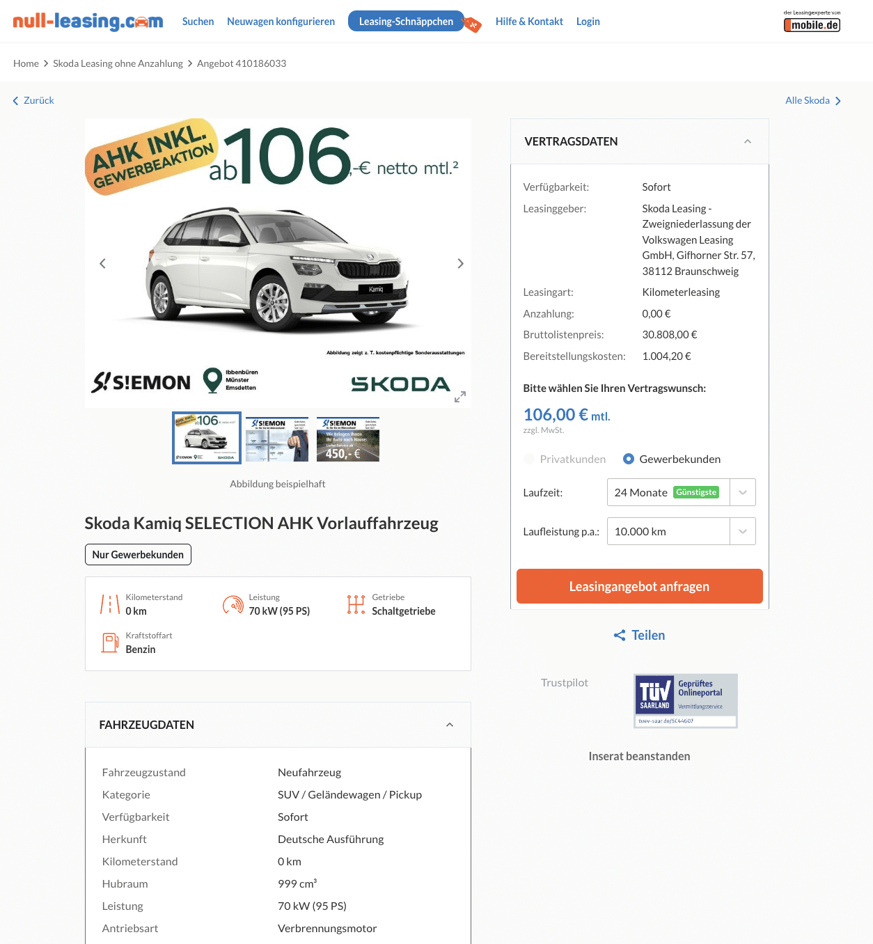Collapse the Vertragsdaten section
The image size is (873, 944).
pyautogui.click(x=748, y=141)
